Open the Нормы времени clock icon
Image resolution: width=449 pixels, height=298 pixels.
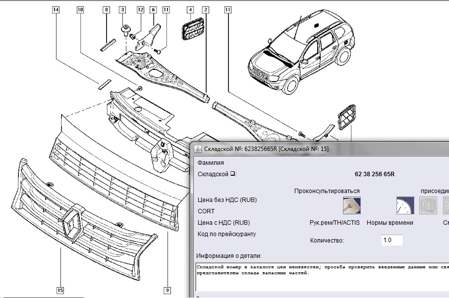(x=404, y=205)
